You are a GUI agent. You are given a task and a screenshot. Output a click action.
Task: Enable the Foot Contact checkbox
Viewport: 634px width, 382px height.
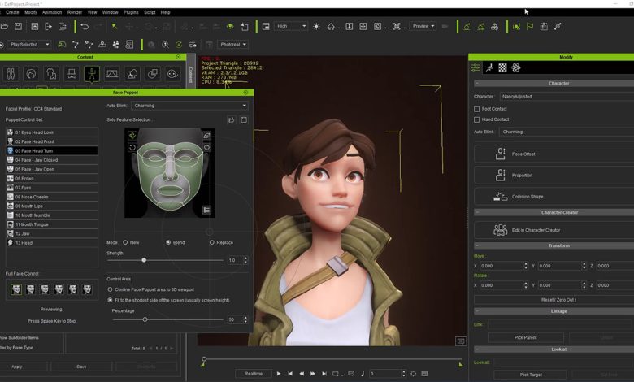477,109
